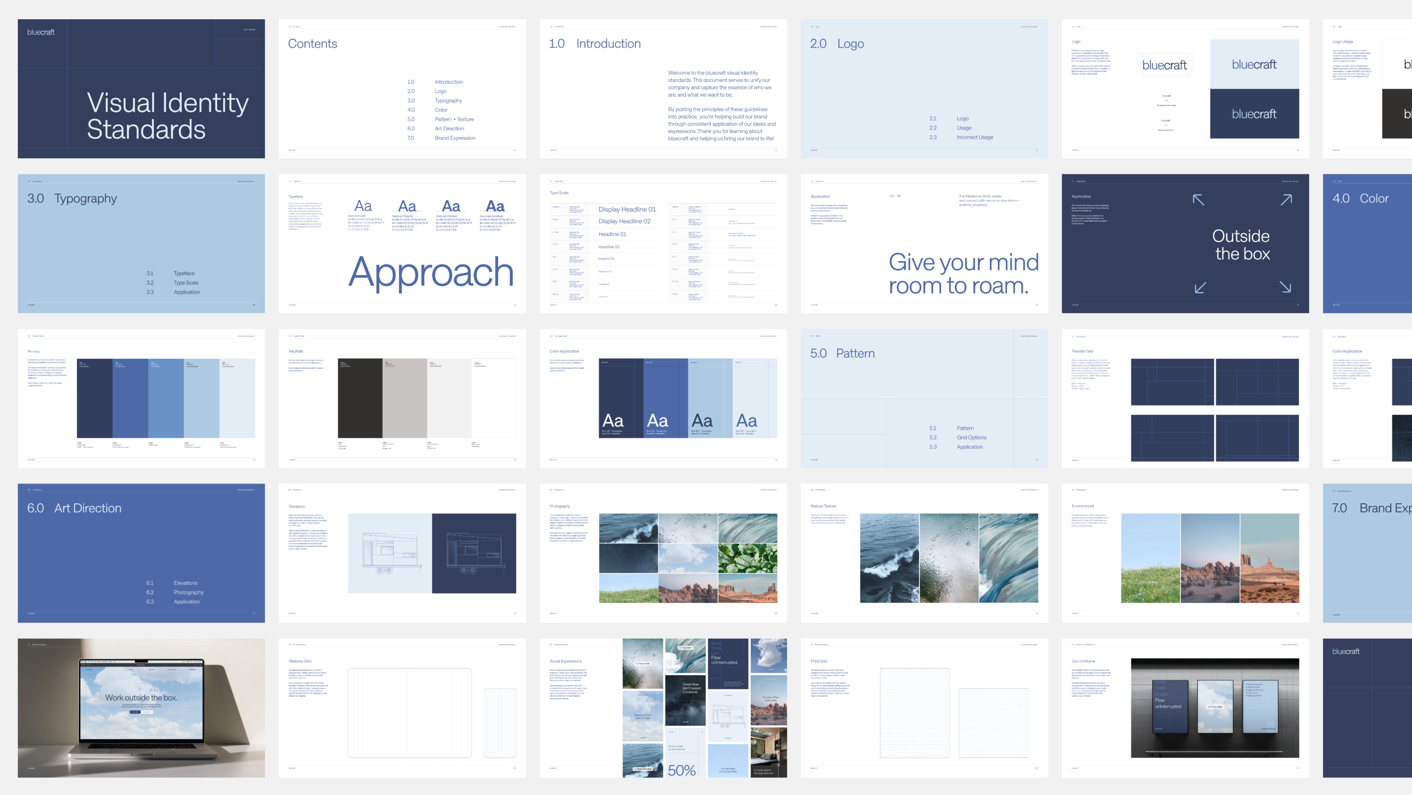This screenshot has width=1412, height=795.
Task: Click 'Typeface' entry 3.1 on the Typography slide
Action: click(x=184, y=273)
